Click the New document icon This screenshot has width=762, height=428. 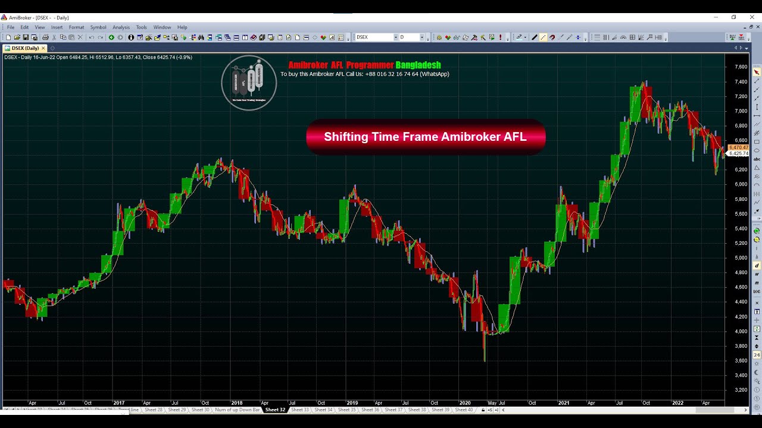8,37
